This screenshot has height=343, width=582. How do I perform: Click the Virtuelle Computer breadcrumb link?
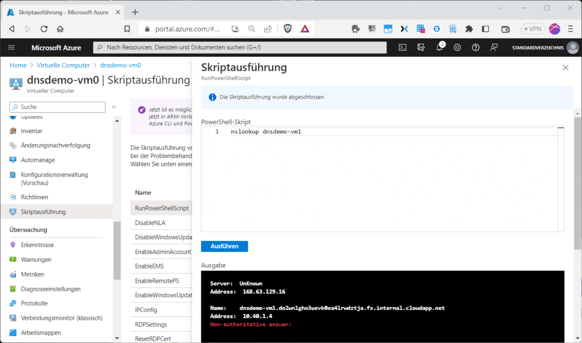(x=63, y=65)
